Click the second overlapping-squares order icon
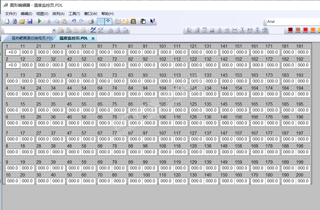 click(x=69, y=30)
